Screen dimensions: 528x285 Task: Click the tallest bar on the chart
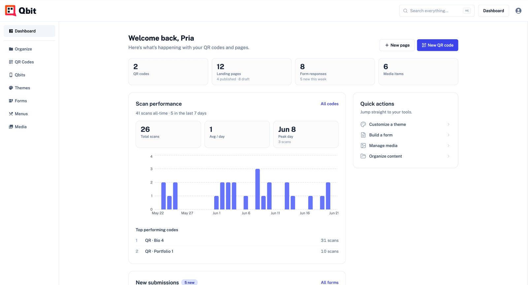(x=258, y=189)
